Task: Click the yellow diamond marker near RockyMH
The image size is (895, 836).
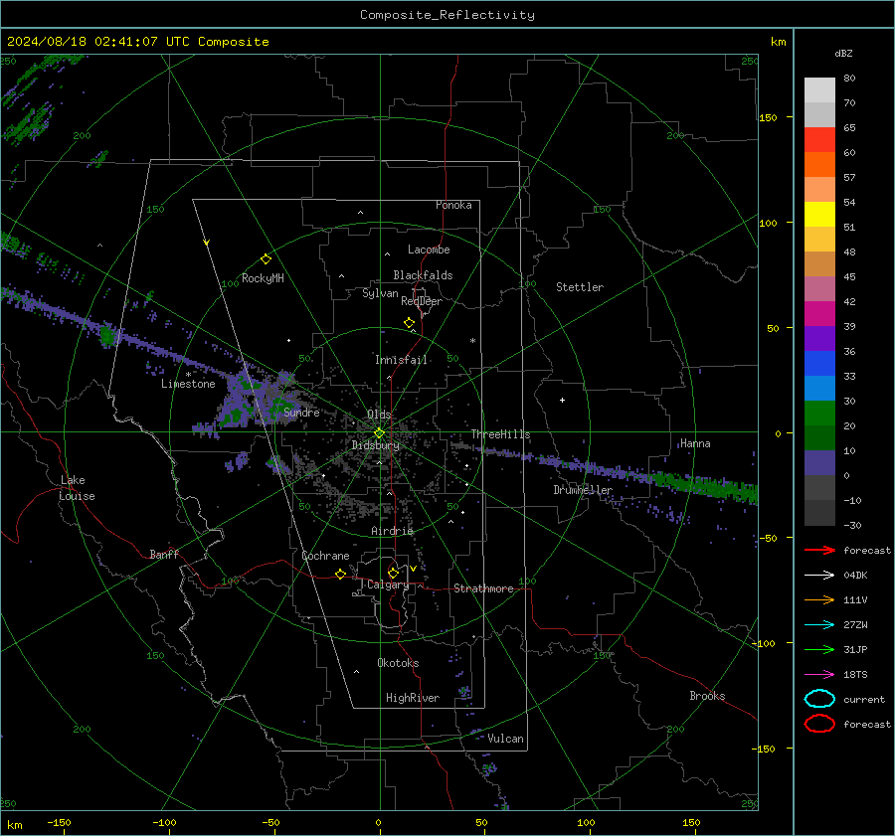Action: point(266,259)
